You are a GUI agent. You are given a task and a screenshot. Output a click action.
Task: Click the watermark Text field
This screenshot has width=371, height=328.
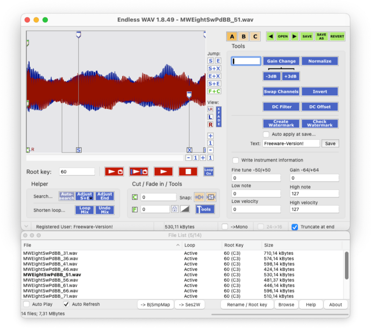point(291,144)
